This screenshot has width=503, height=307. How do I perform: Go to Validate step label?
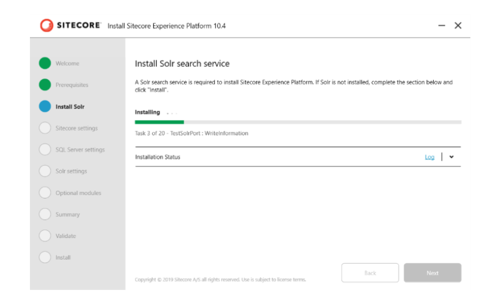tap(66, 236)
